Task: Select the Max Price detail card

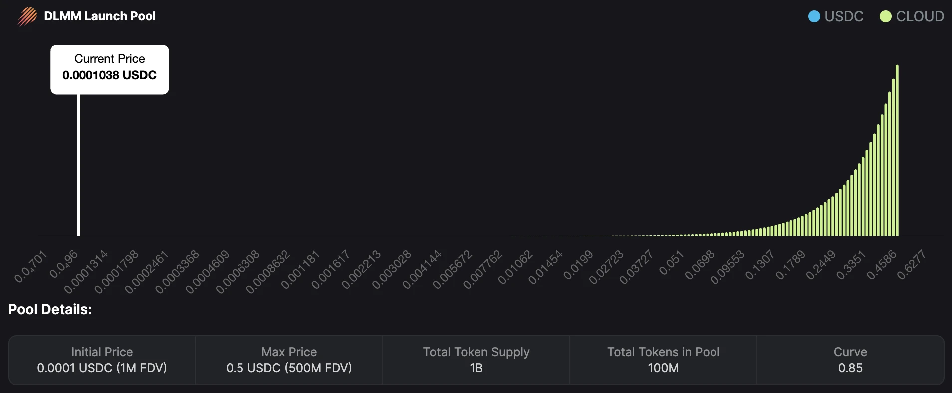Action: (x=289, y=360)
